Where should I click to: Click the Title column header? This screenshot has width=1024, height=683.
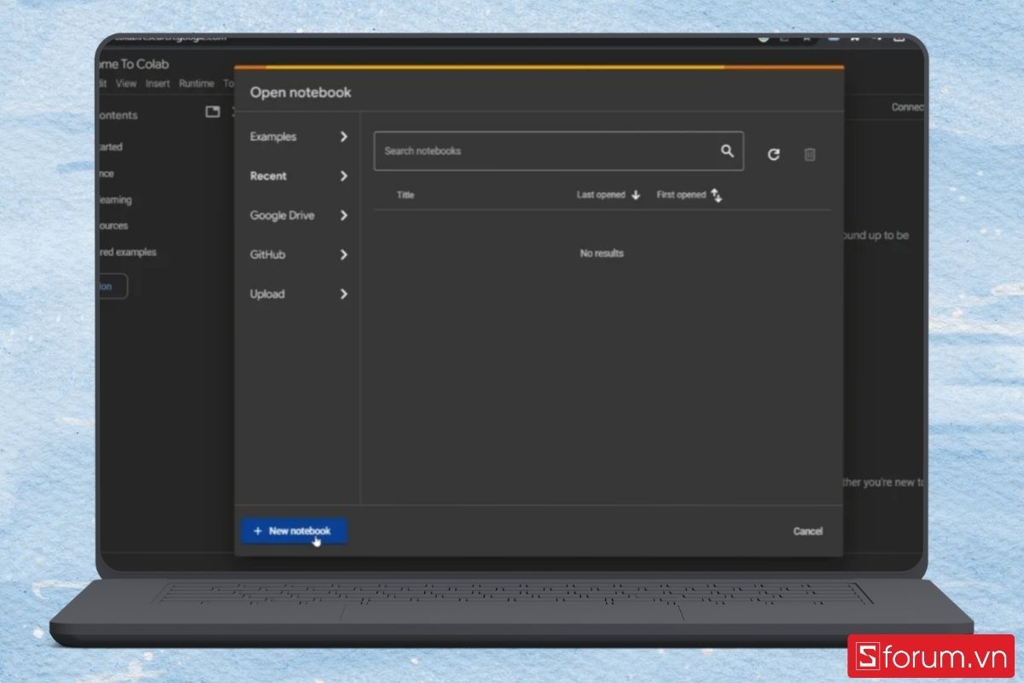[405, 196]
